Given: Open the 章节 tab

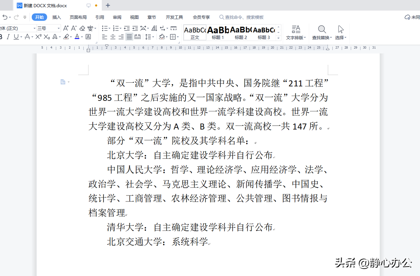Looking at the screenshot, I should click(152, 17).
